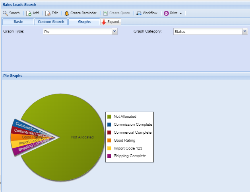
Task: Click the orange Good Rating legend swatch
Action: pyautogui.click(x=109, y=140)
